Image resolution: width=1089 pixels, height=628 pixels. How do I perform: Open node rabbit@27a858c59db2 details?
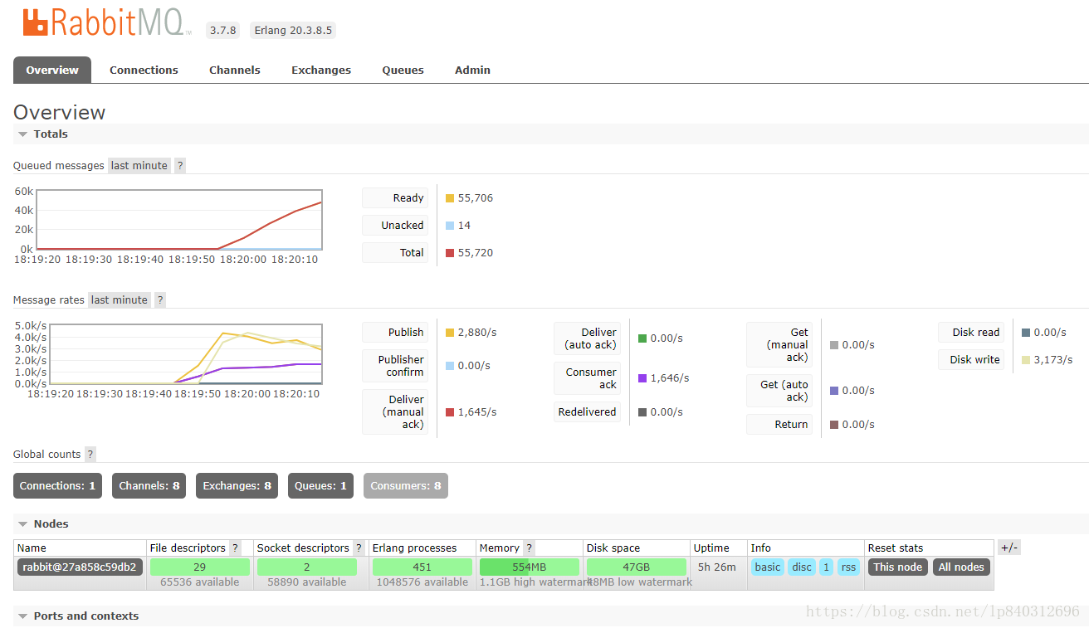[80, 567]
